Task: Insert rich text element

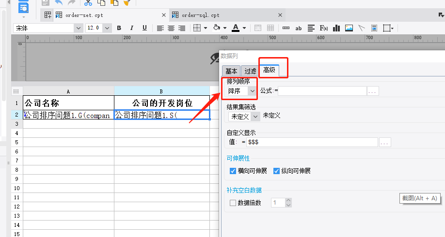Action: click(x=311, y=28)
